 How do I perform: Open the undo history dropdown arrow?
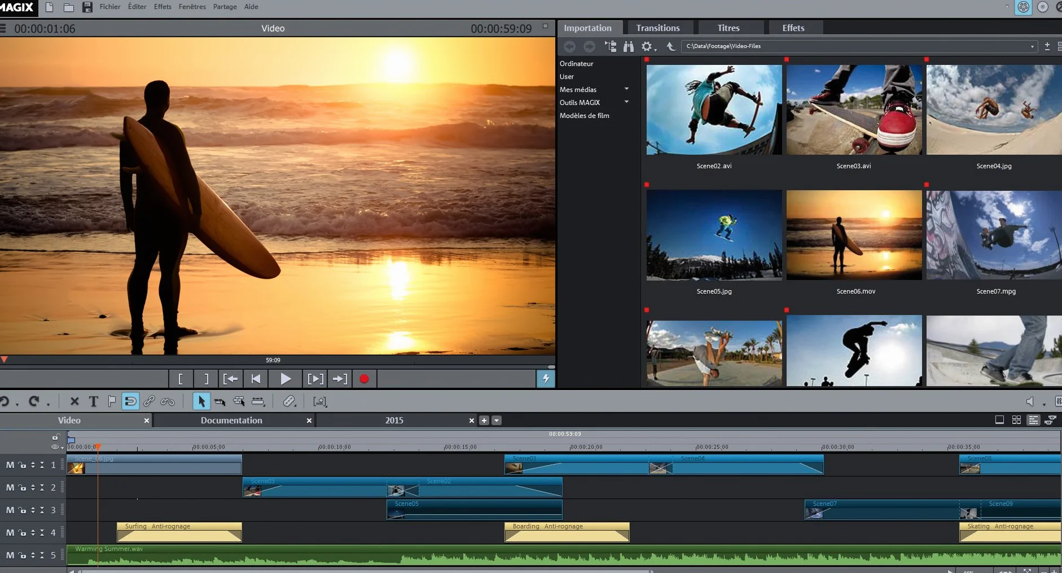(17, 404)
